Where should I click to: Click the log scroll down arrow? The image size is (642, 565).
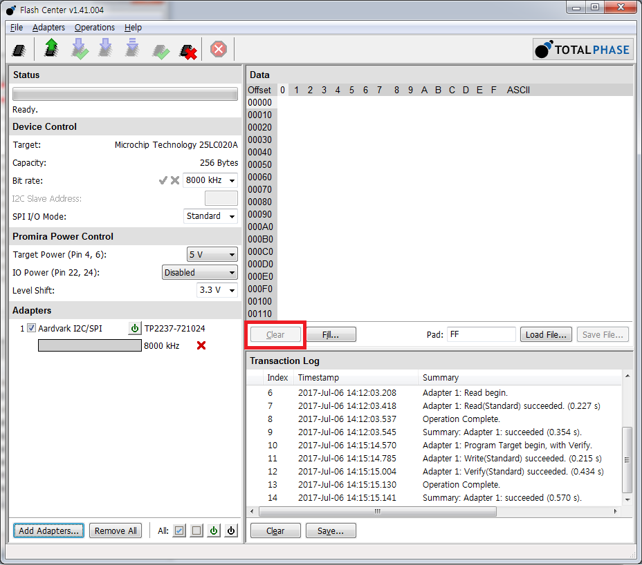coord(627,499)
